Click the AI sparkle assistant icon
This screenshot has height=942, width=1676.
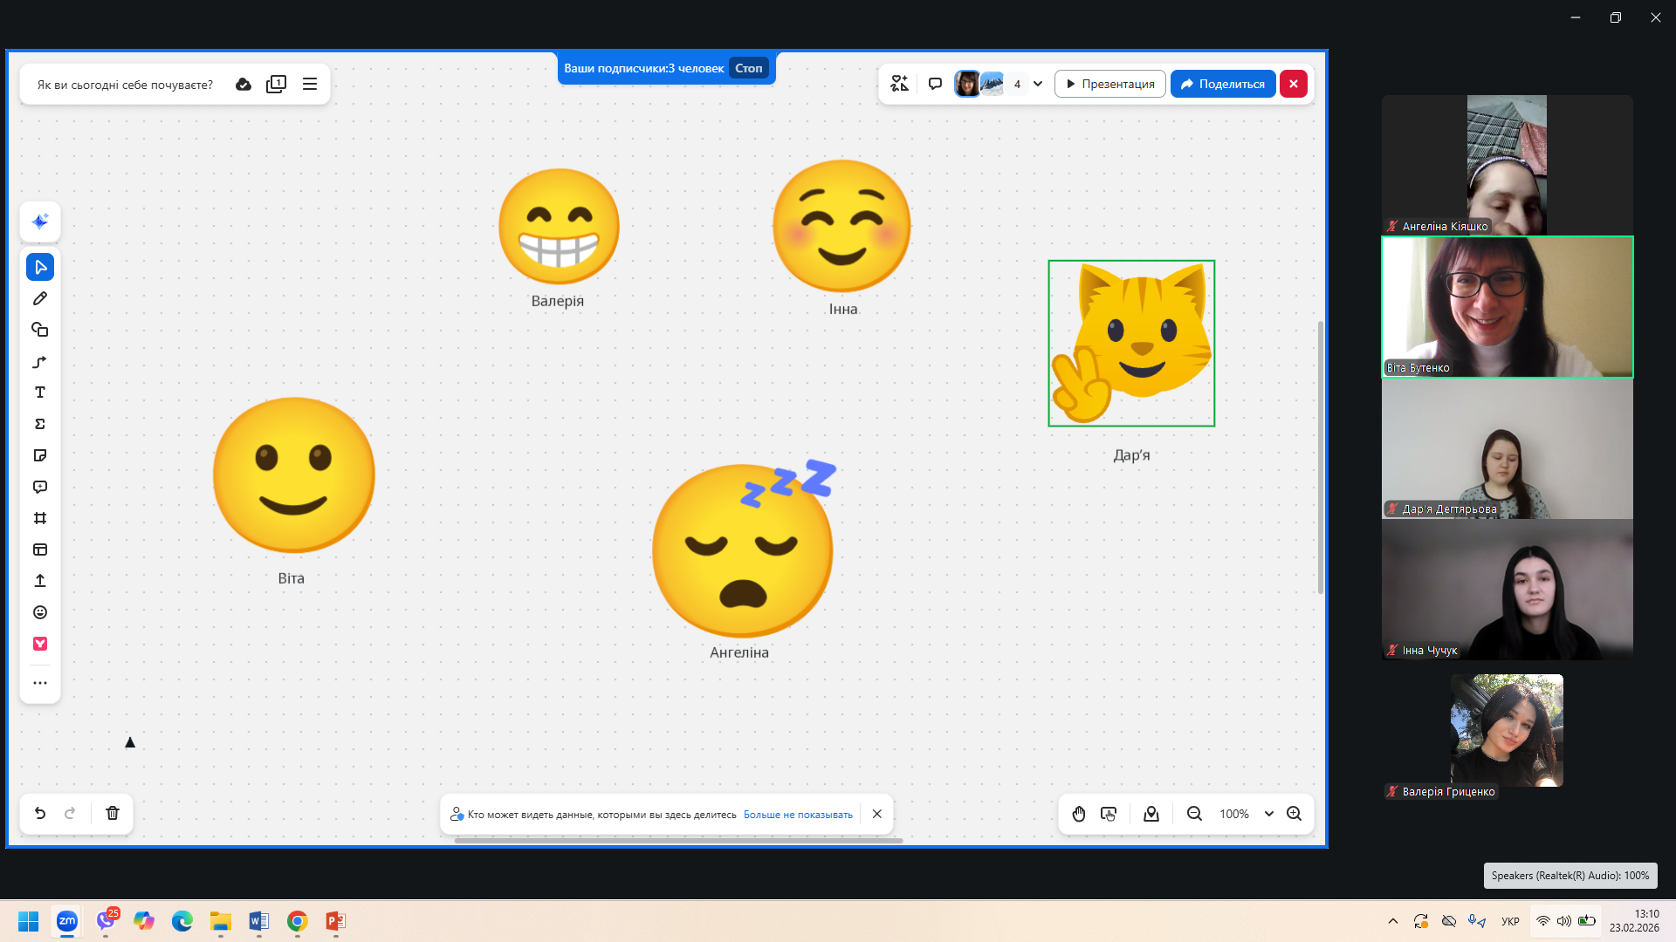pos(40,222)
